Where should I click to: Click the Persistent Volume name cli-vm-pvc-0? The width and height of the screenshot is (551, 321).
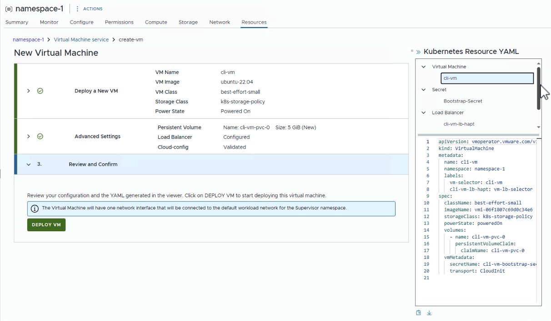(x=246, y=127)
